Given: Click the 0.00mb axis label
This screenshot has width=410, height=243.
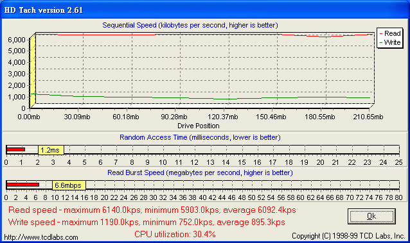Looking at the screenshot, I should (29, 117).
